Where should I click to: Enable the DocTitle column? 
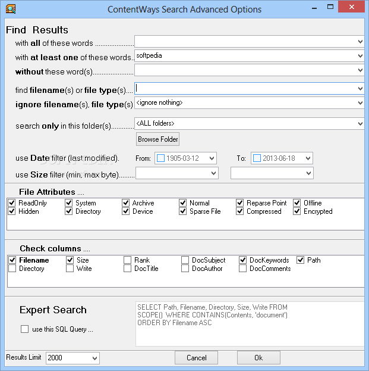[x=128, y=269]
